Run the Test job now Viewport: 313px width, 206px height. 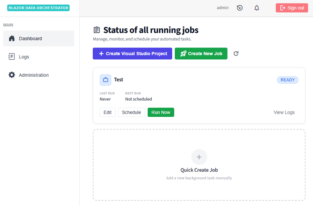tap(160, 112)
